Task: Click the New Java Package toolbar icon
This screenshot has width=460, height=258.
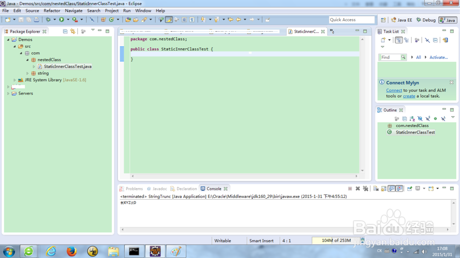Action: (103, 20)
